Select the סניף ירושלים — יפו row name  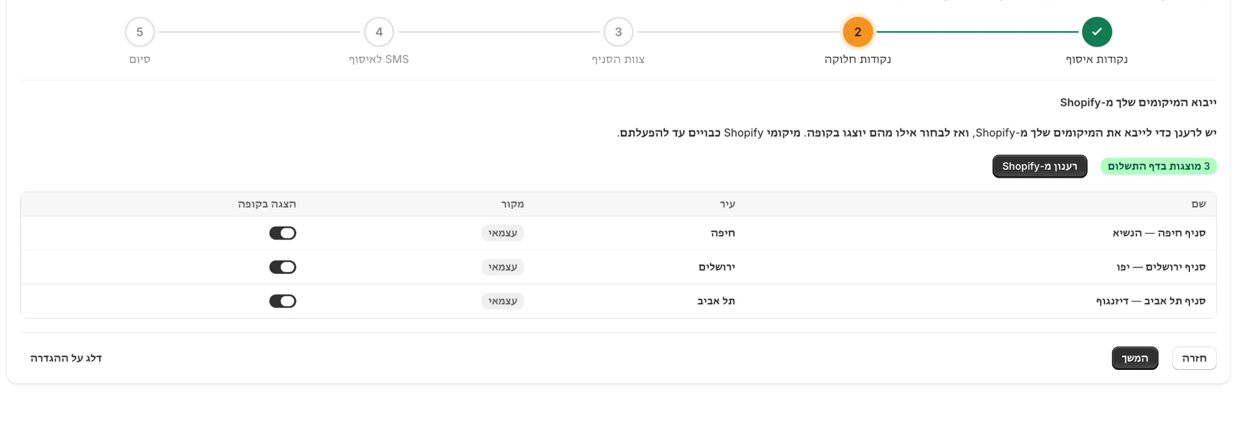1161,267
